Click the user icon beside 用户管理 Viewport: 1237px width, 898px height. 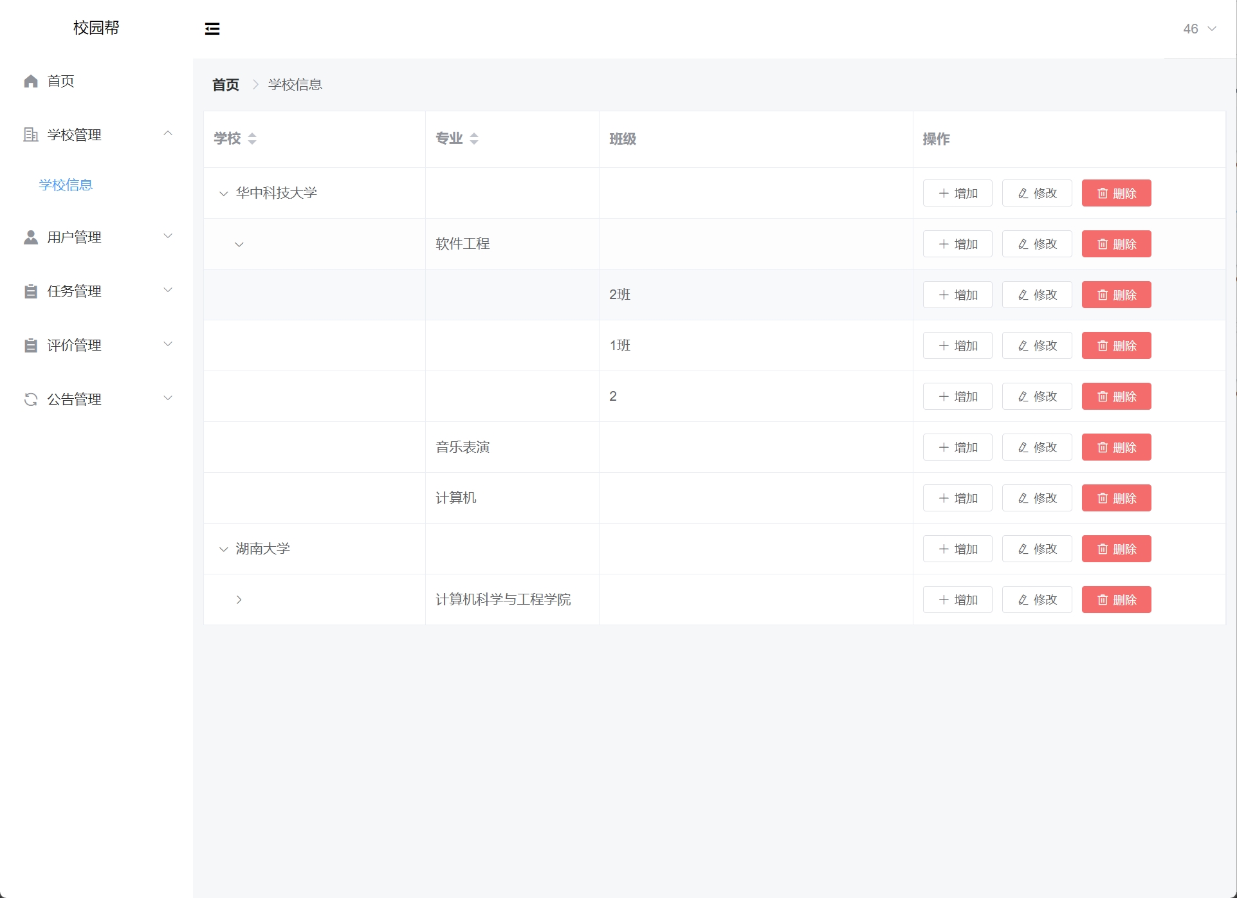tap(31, 237)
